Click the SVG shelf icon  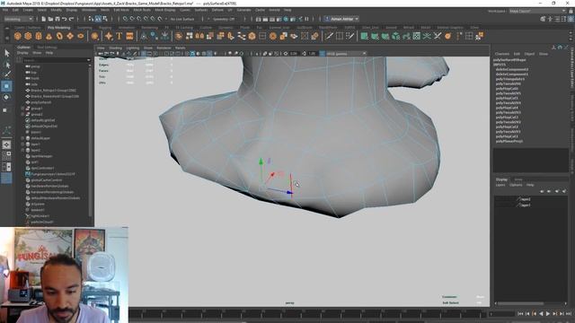[129, 36]
